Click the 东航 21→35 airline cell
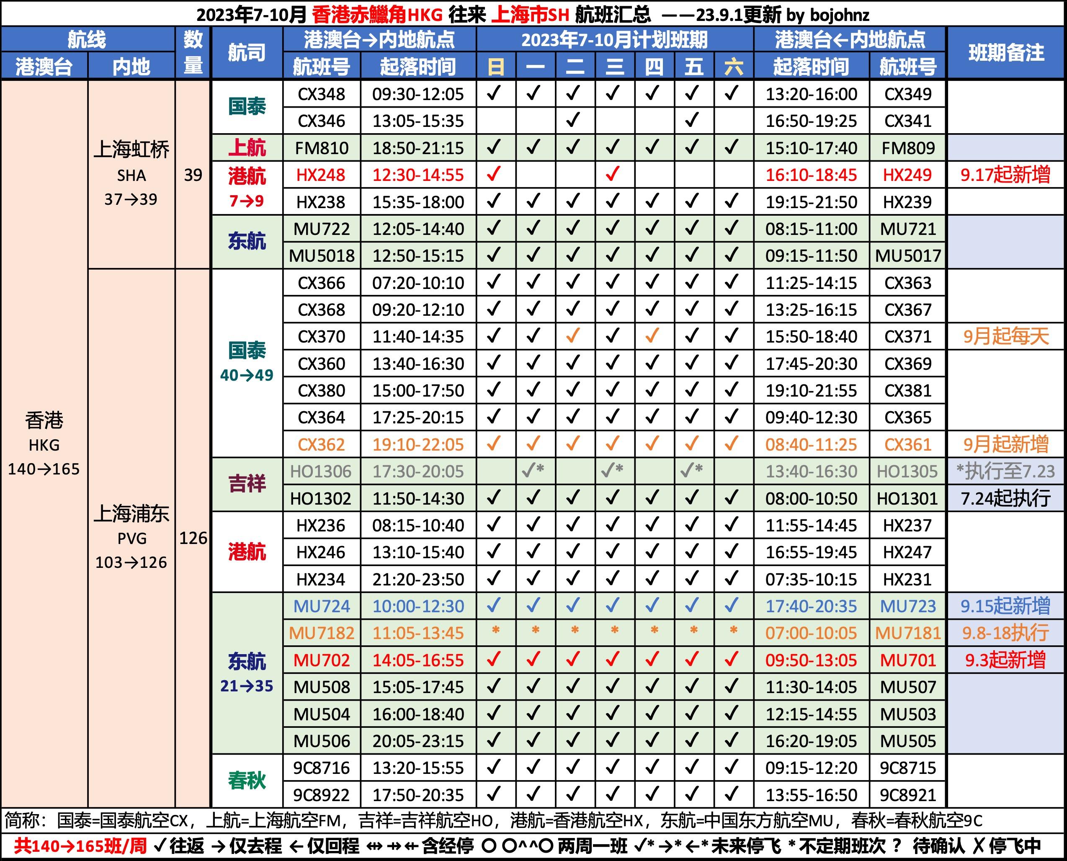 point(246,673)
